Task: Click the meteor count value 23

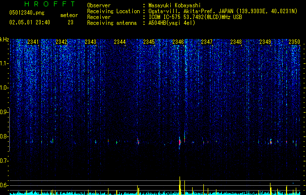Action: tap(71, 22)
